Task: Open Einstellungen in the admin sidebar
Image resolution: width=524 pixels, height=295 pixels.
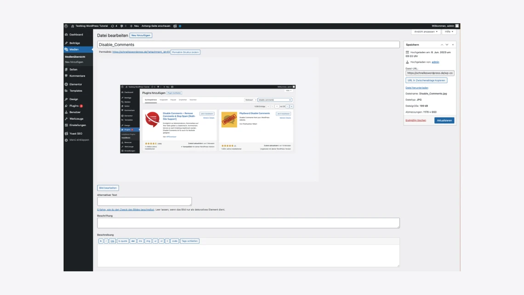Action: point(77,125)
